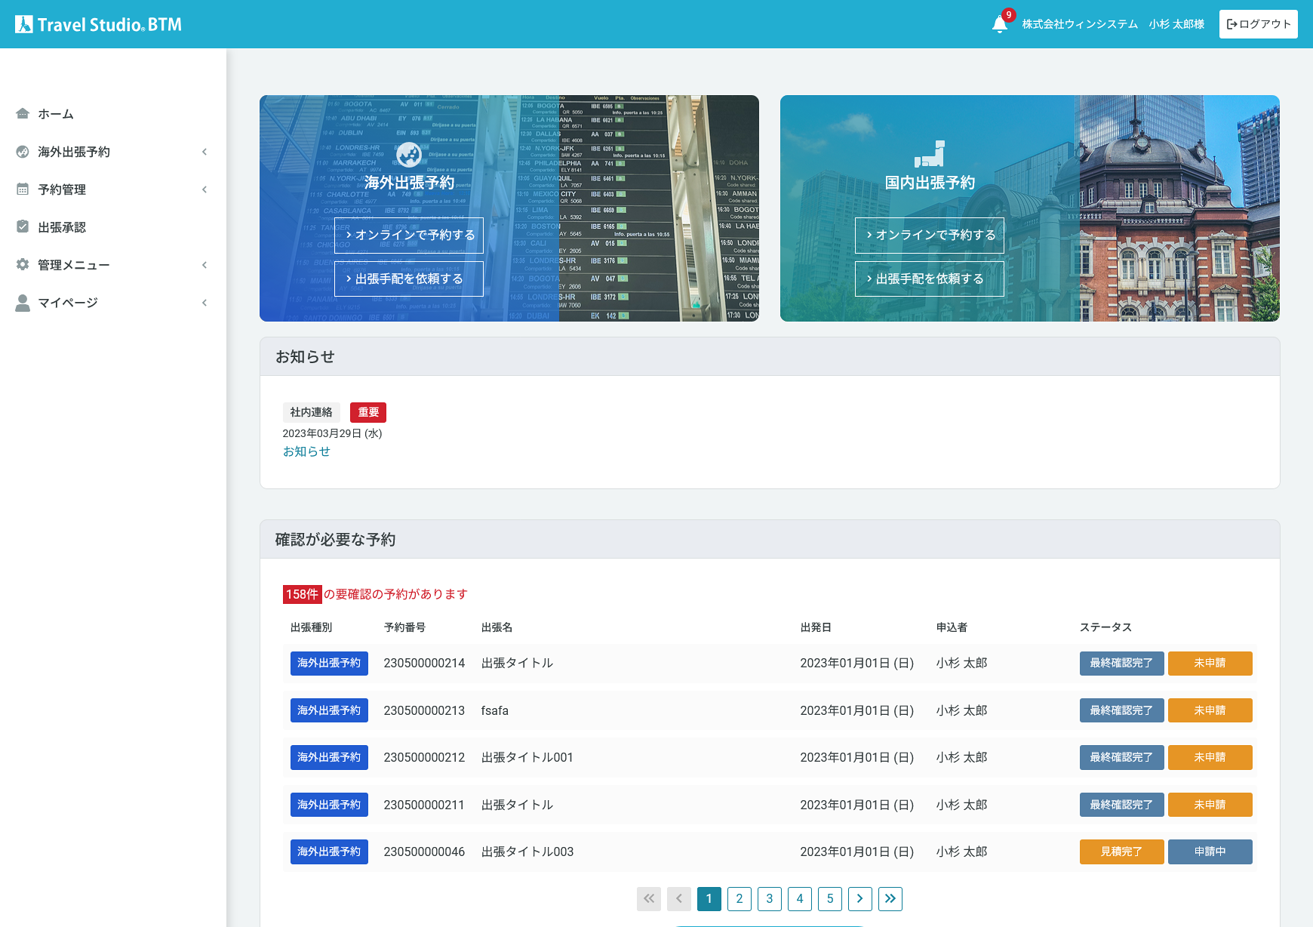Image resolution: width=1313 pixels, height=927 pixels.
Task: Jump to last page double-arrow
Action: [x=890, y=898]
